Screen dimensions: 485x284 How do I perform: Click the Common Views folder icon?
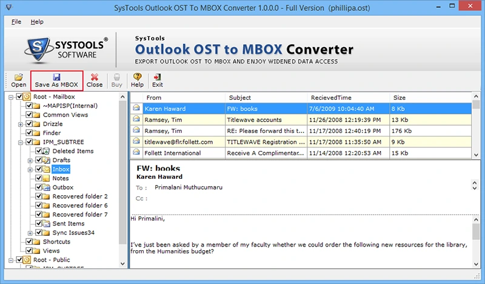tap(36, 115)
